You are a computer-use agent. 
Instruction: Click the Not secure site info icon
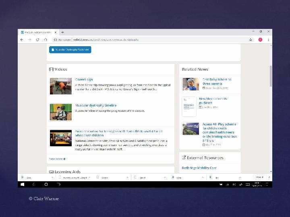55,40
